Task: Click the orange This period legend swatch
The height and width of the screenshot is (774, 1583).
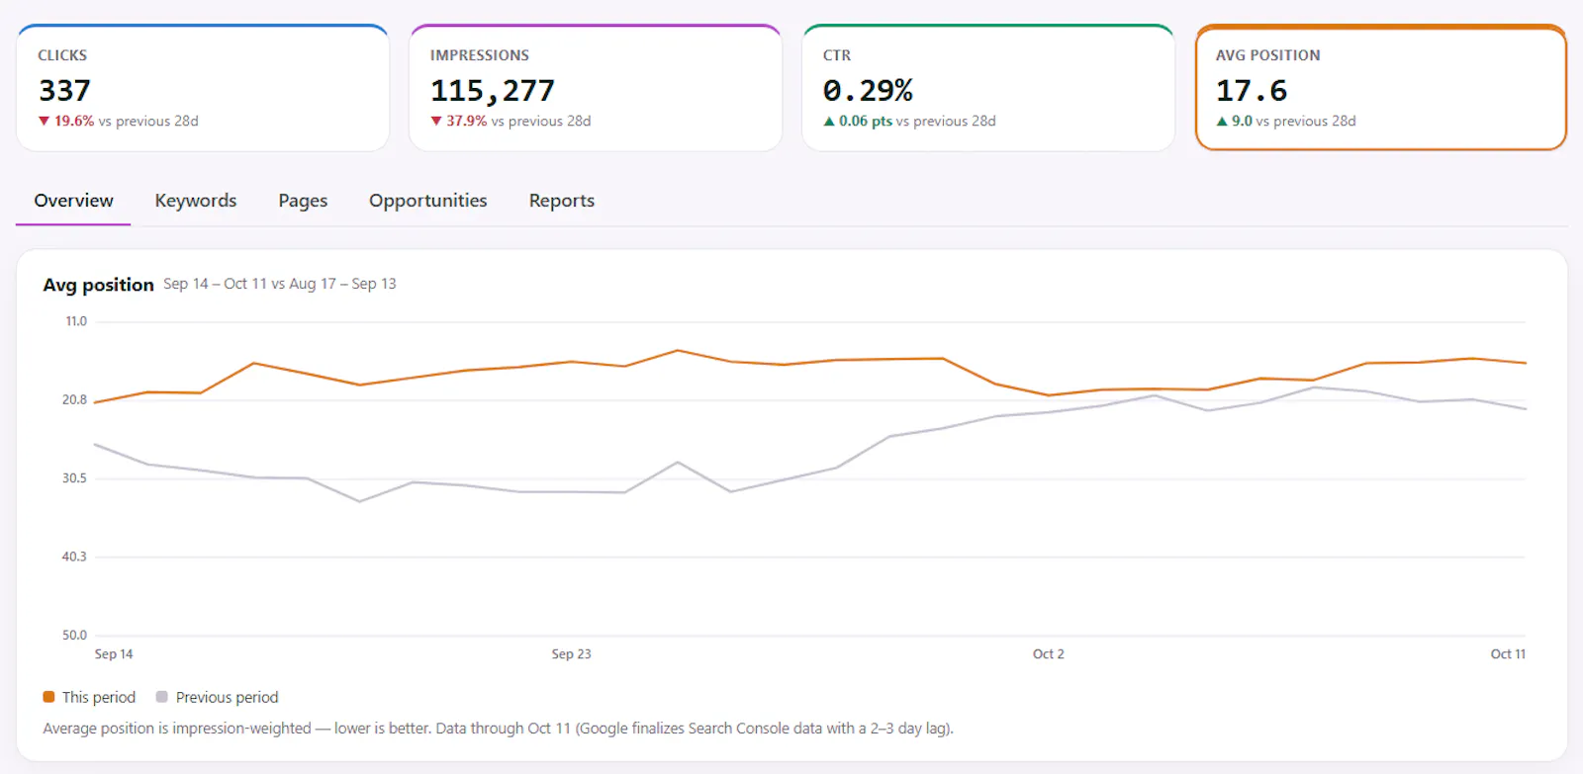Action: tap(48, 697)
